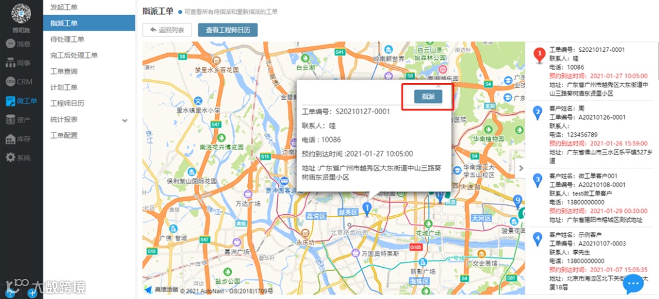Click red marker 1 in the work order list
Image resolution: width=659 pixels, height=299 pixels.
[x=539, y=55]
